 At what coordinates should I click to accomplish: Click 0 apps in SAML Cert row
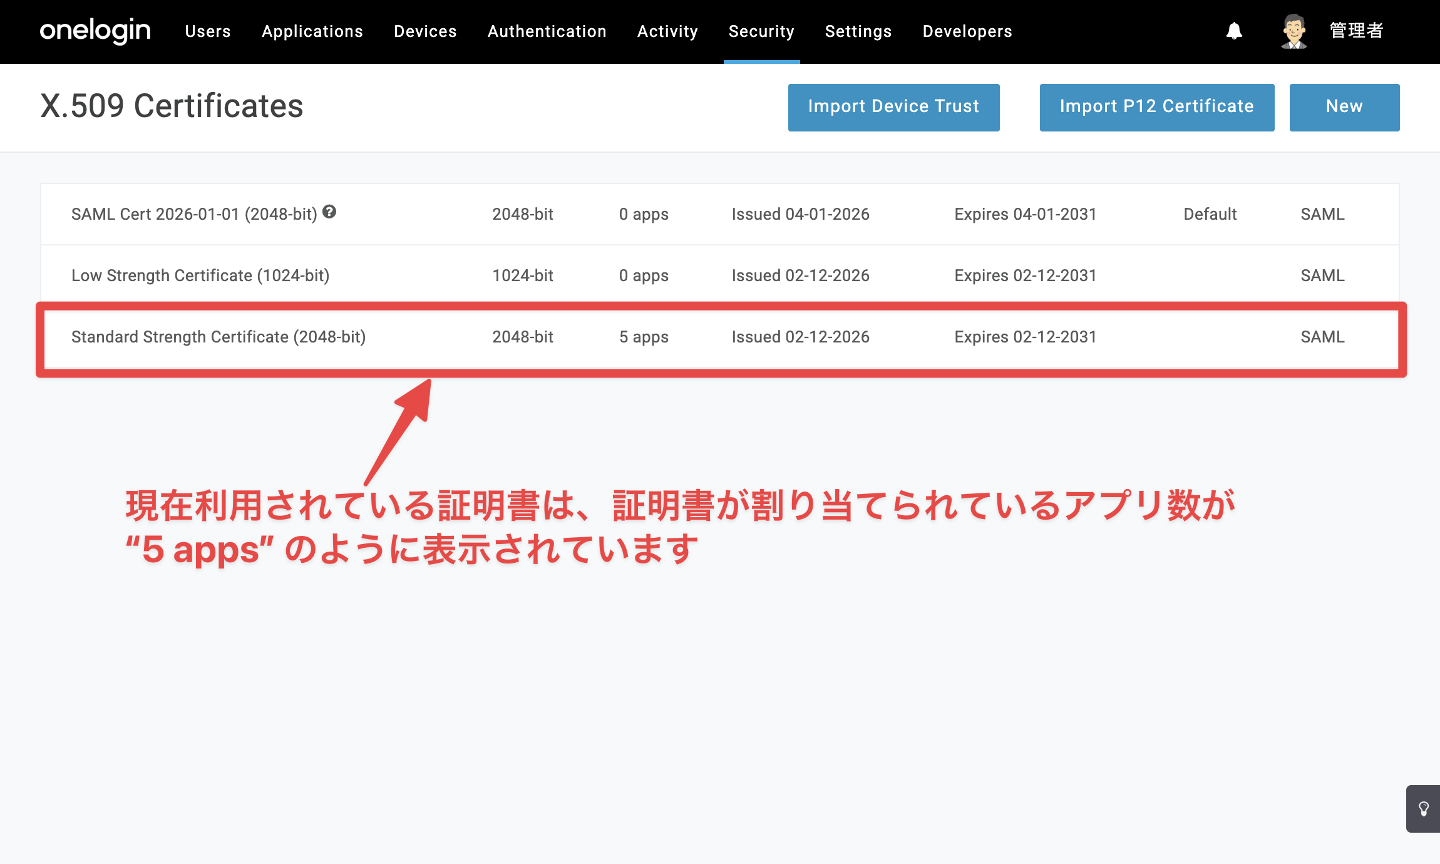click(x=644, y=214)
